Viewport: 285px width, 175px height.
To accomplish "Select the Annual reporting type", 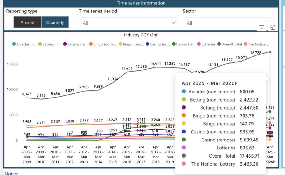I will pos(27,22).
